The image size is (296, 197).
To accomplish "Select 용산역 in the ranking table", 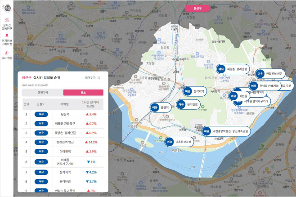I will (65, 114).
